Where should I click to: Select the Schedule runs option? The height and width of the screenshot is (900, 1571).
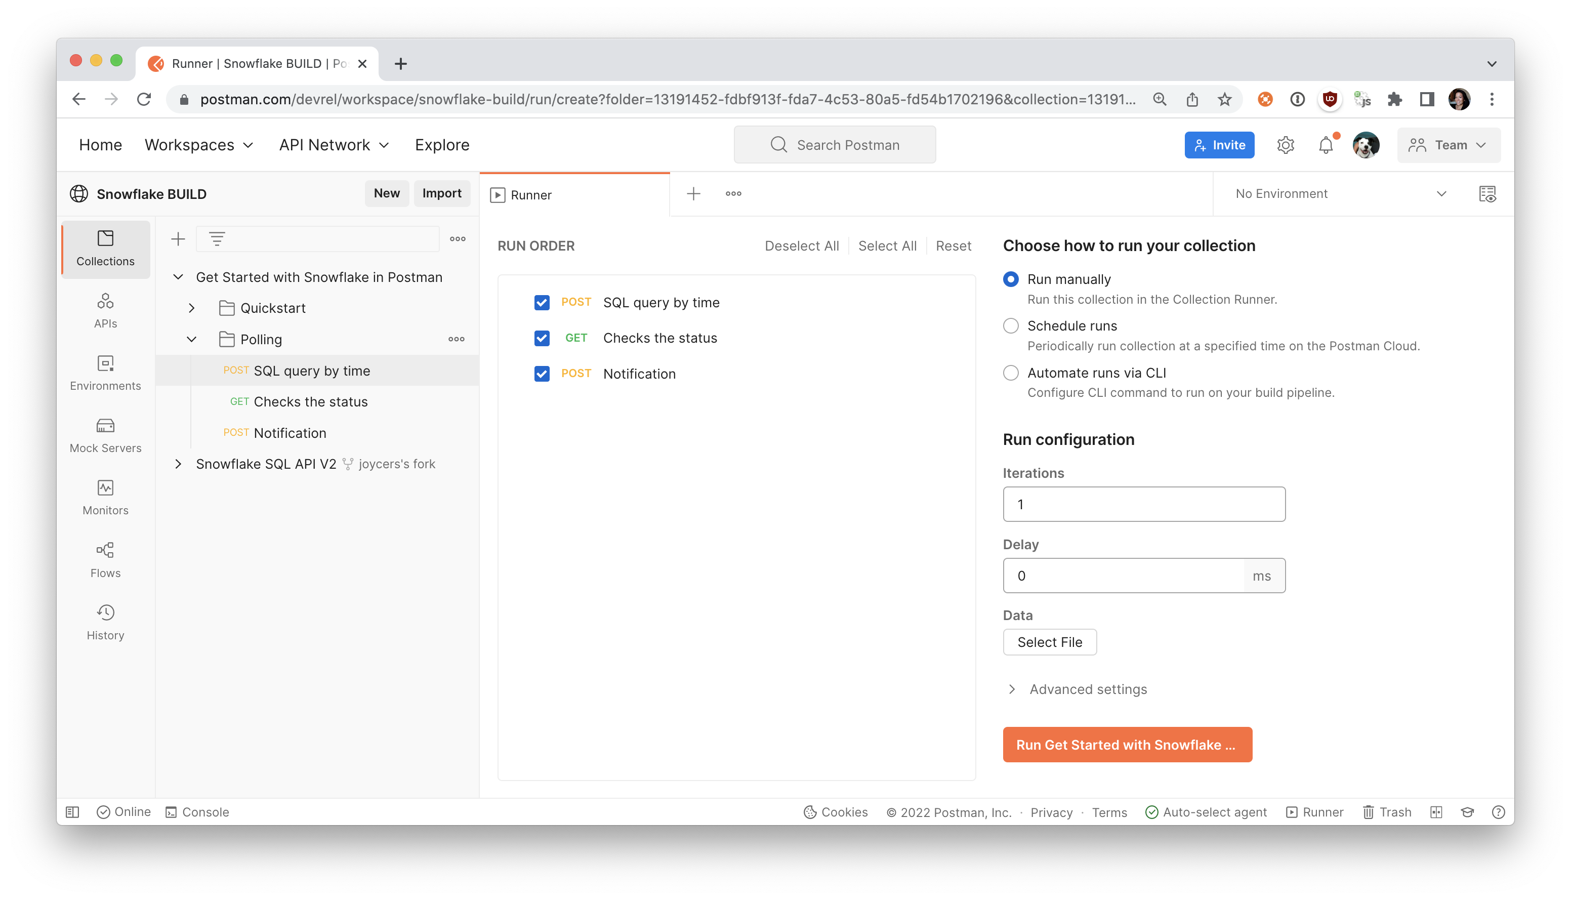click(1011, 326)
